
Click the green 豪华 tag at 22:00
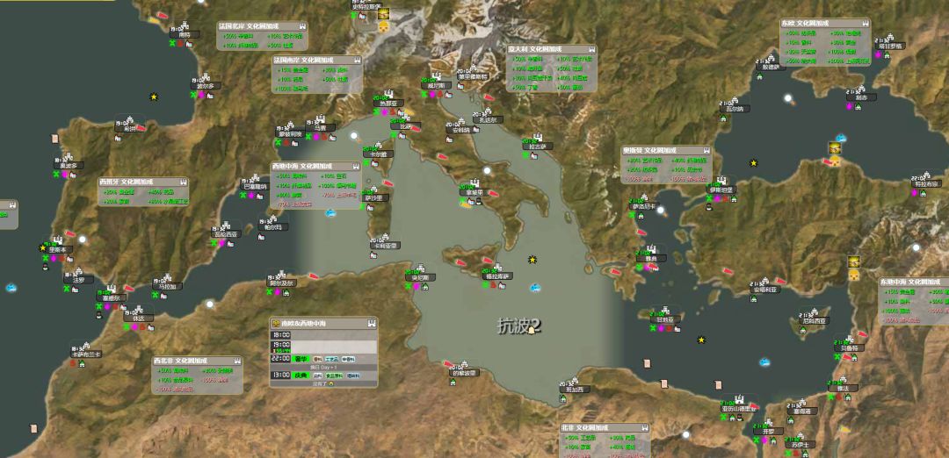pos(301,359)
